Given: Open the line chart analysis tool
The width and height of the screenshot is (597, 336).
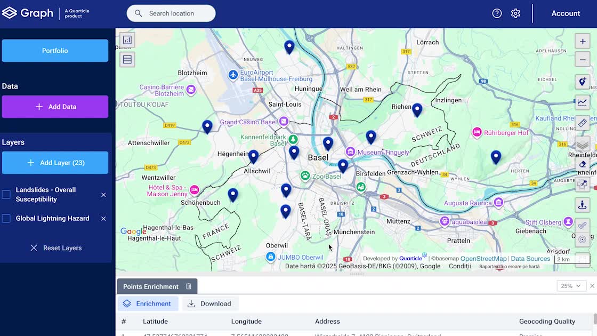Looking at the screenshot, I should pos(583,102).
